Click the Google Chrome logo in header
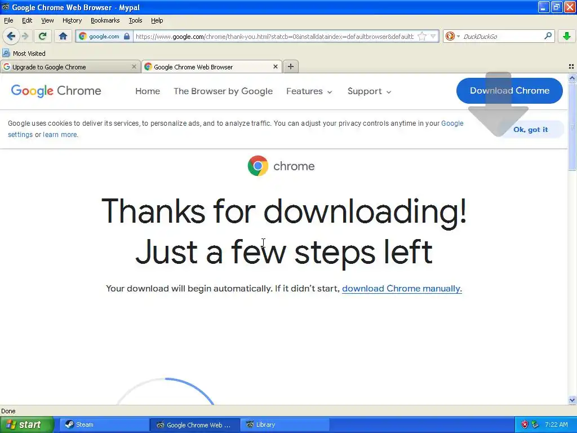This screenshot has height=433, width=577. coord(56,91)
